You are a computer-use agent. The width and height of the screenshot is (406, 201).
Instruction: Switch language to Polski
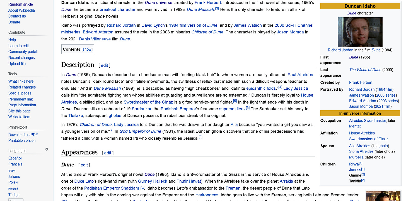(13, 182)
